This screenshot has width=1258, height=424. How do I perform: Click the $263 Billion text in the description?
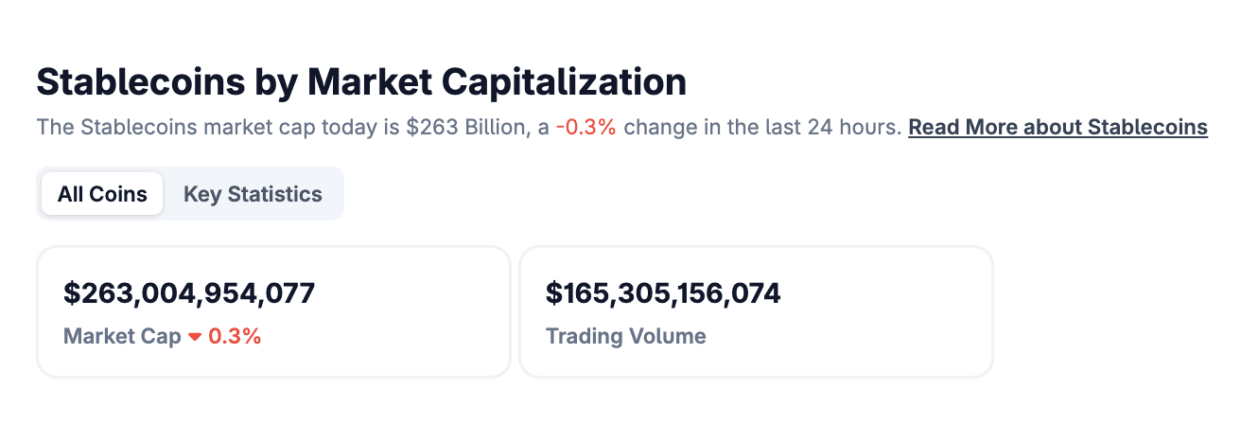click(464, 127)
